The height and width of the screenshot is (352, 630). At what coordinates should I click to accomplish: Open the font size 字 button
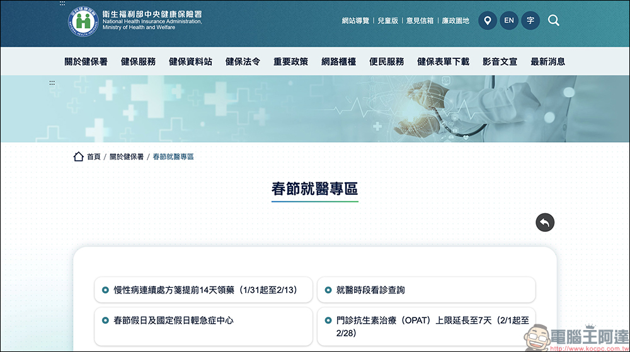click(530, 21)
